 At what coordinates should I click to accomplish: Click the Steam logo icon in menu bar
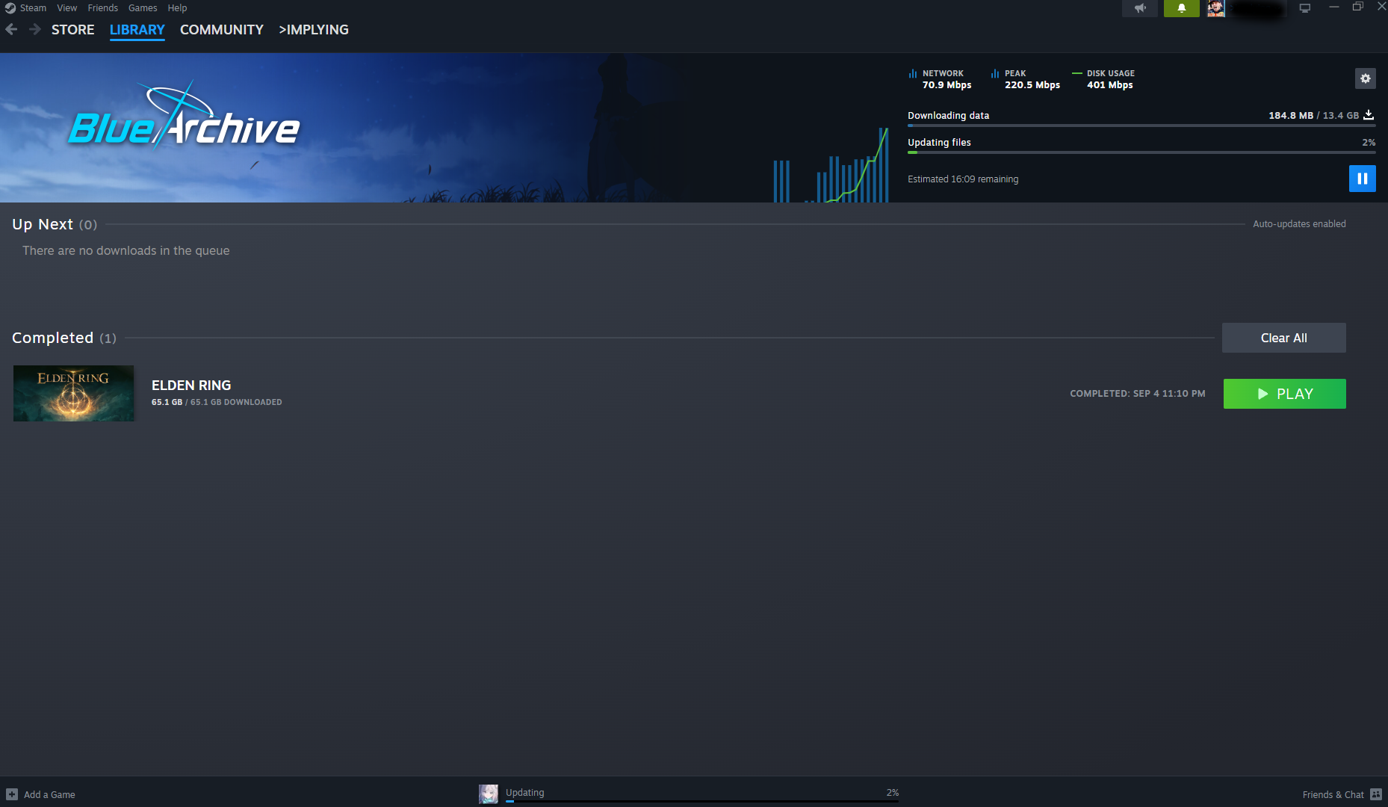pos(10,7)
